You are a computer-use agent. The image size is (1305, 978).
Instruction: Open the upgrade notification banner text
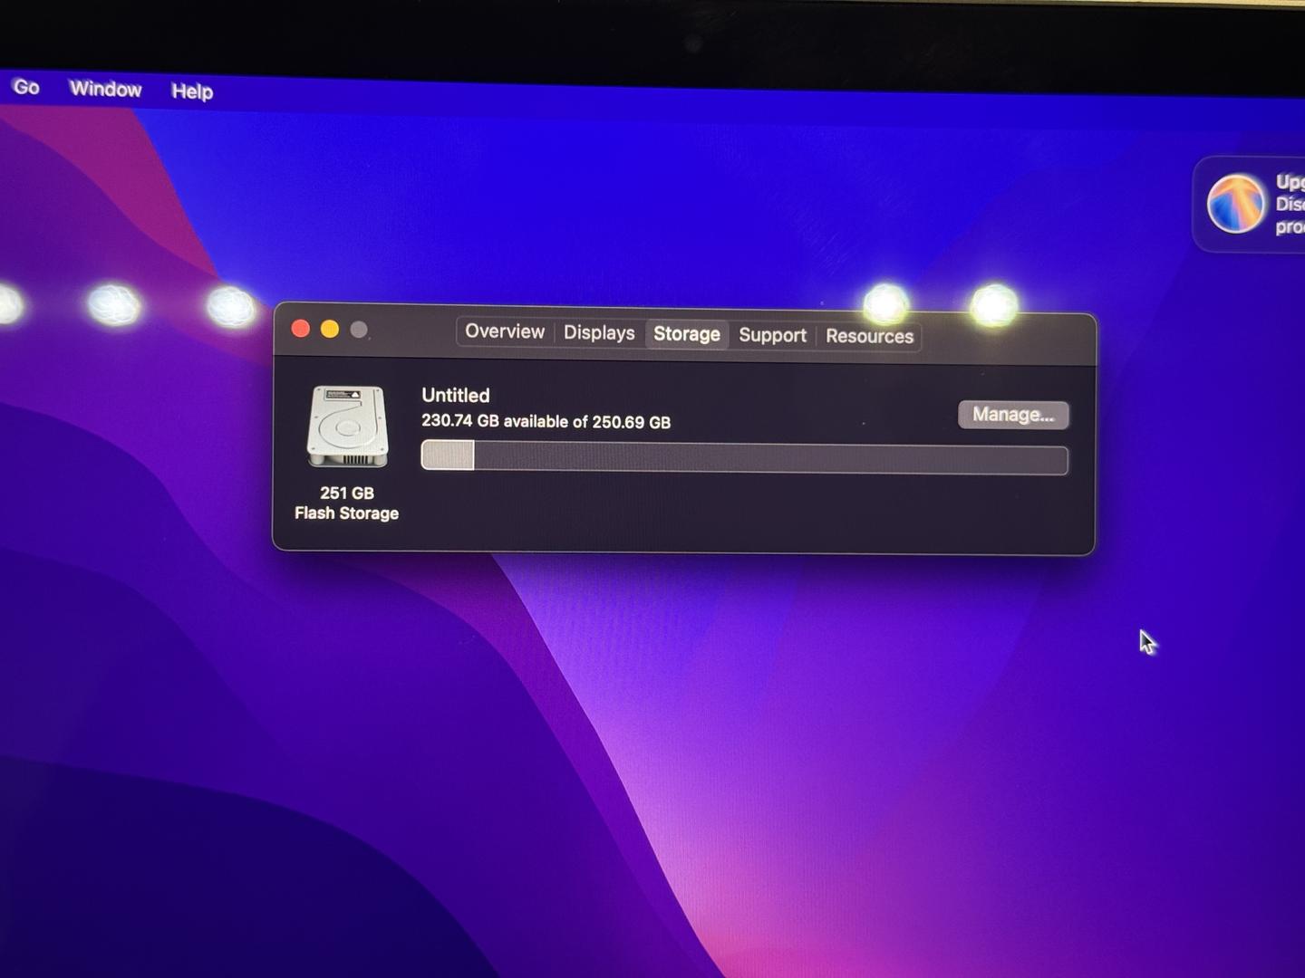[1289, 205]
